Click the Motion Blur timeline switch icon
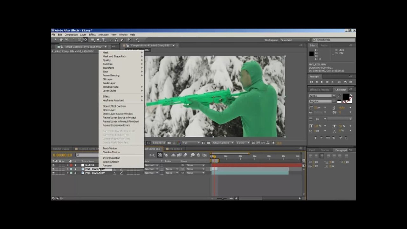This screenshot has height=229, width=407. 185,155
